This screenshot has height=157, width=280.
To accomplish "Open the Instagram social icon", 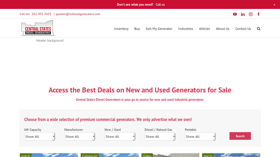I will (251, 14).
